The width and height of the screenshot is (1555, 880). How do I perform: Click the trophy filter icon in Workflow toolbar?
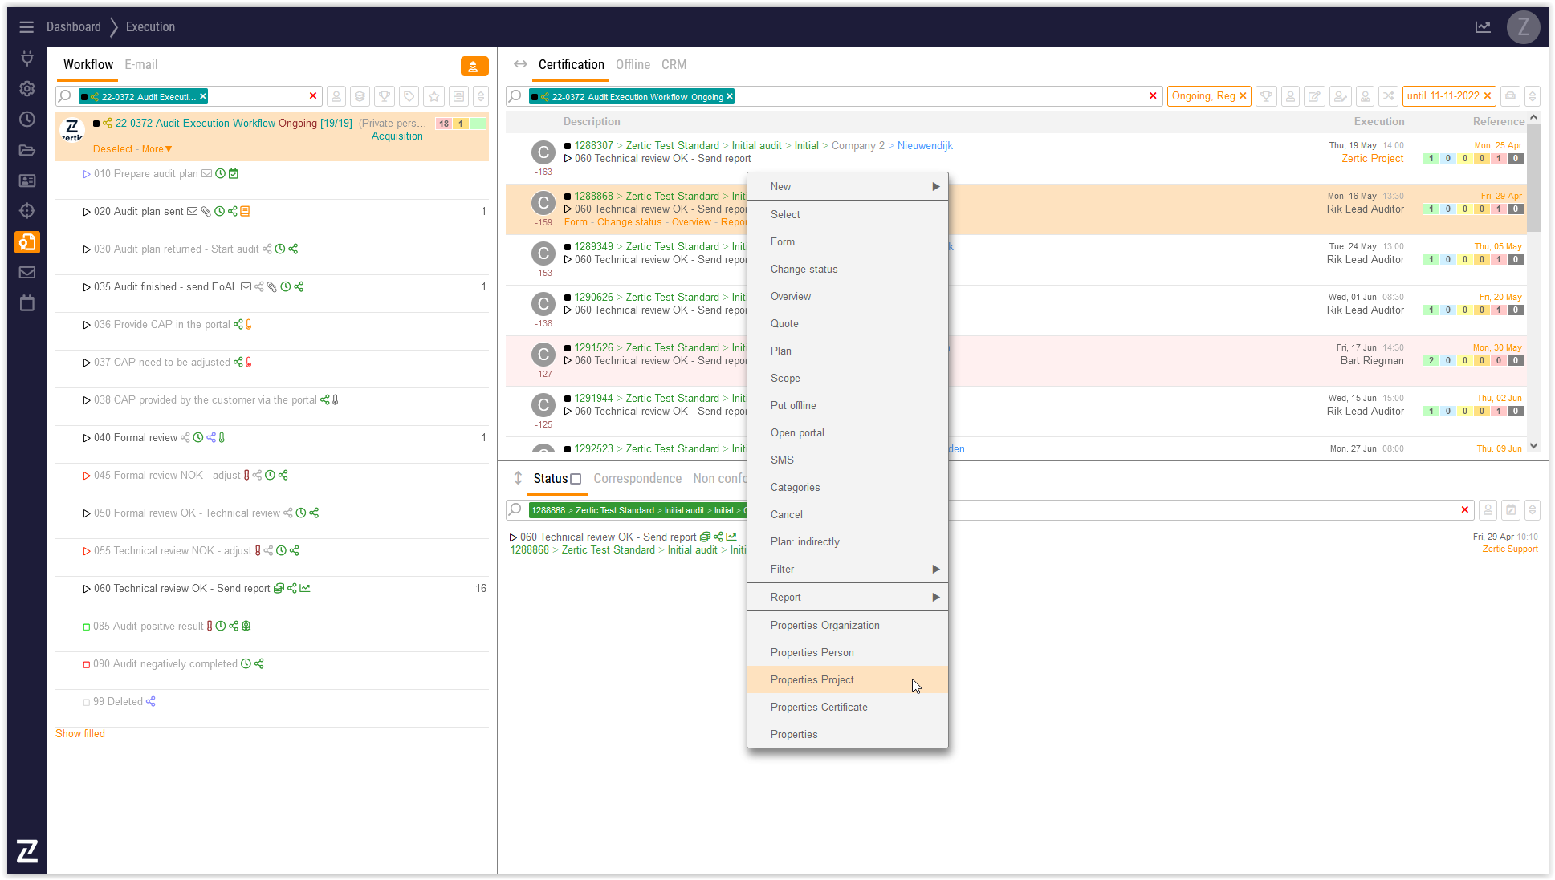tap(385, 96)
